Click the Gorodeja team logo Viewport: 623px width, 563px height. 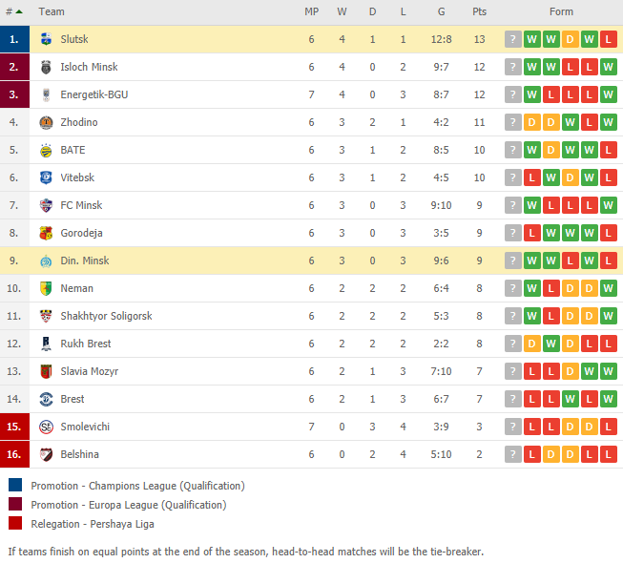click(x=46, y=233)
